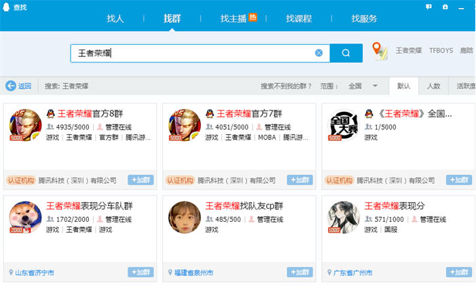Open the 找课程 tab
The height and width of the screenshot is (295, 476).
(x=298, y=18)
